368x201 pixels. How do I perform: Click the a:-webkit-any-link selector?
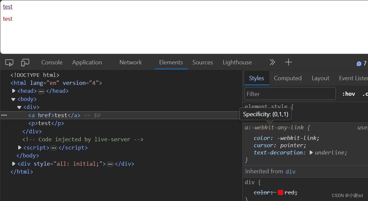point(274,127)
